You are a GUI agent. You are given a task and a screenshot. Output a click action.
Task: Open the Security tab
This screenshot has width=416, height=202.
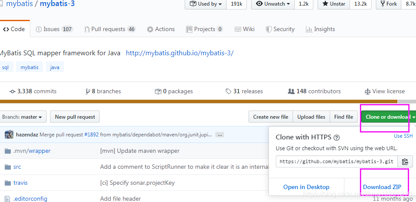280,29
